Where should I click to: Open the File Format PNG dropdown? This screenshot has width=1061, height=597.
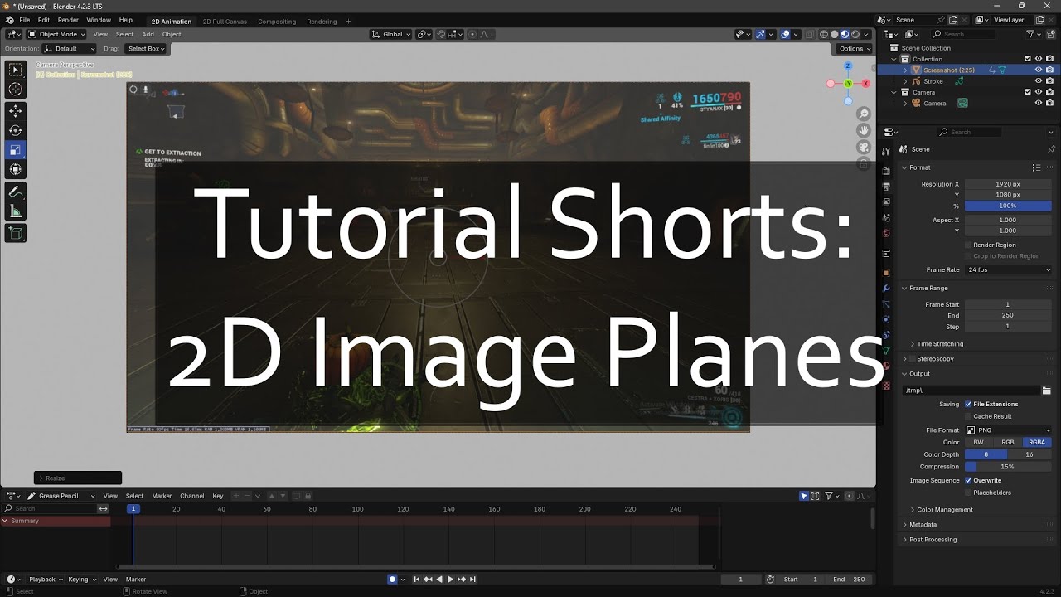1008,430
